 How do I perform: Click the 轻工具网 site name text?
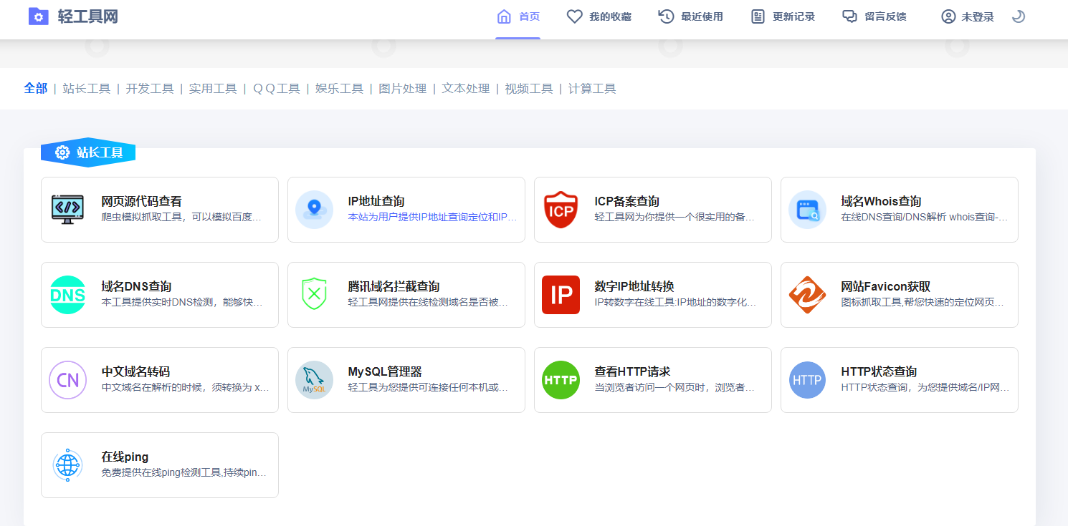88,16
